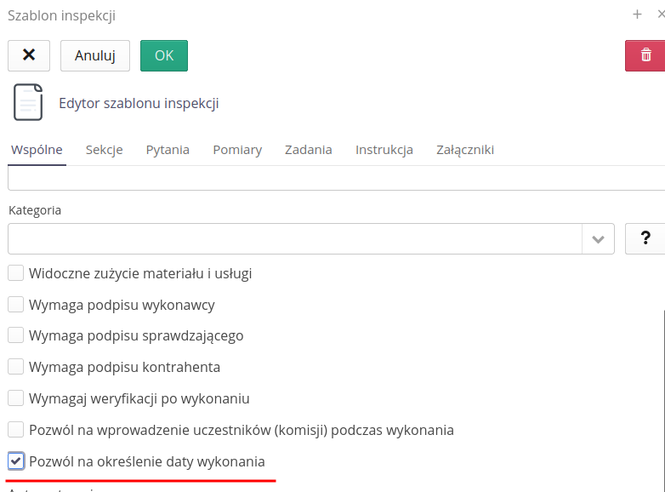Click the X discard button

tap(29, 55)
